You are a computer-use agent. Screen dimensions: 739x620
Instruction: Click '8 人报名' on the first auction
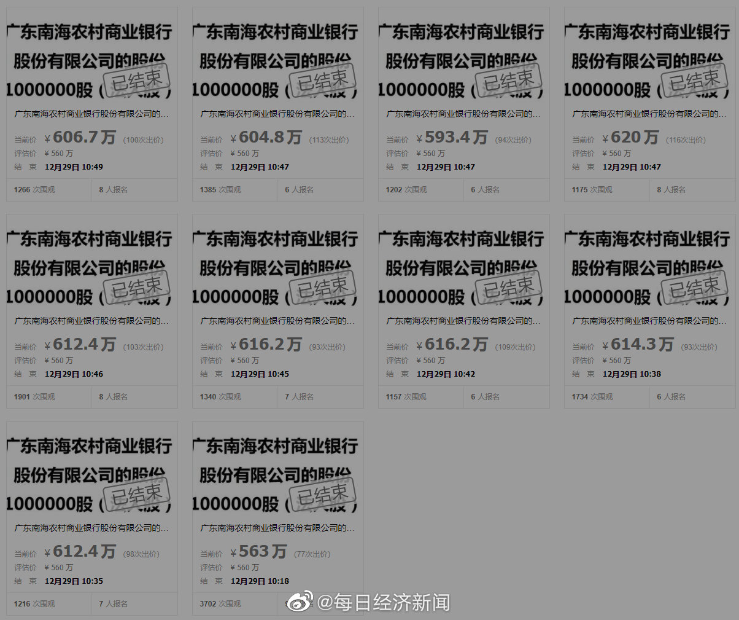[114, 190]
